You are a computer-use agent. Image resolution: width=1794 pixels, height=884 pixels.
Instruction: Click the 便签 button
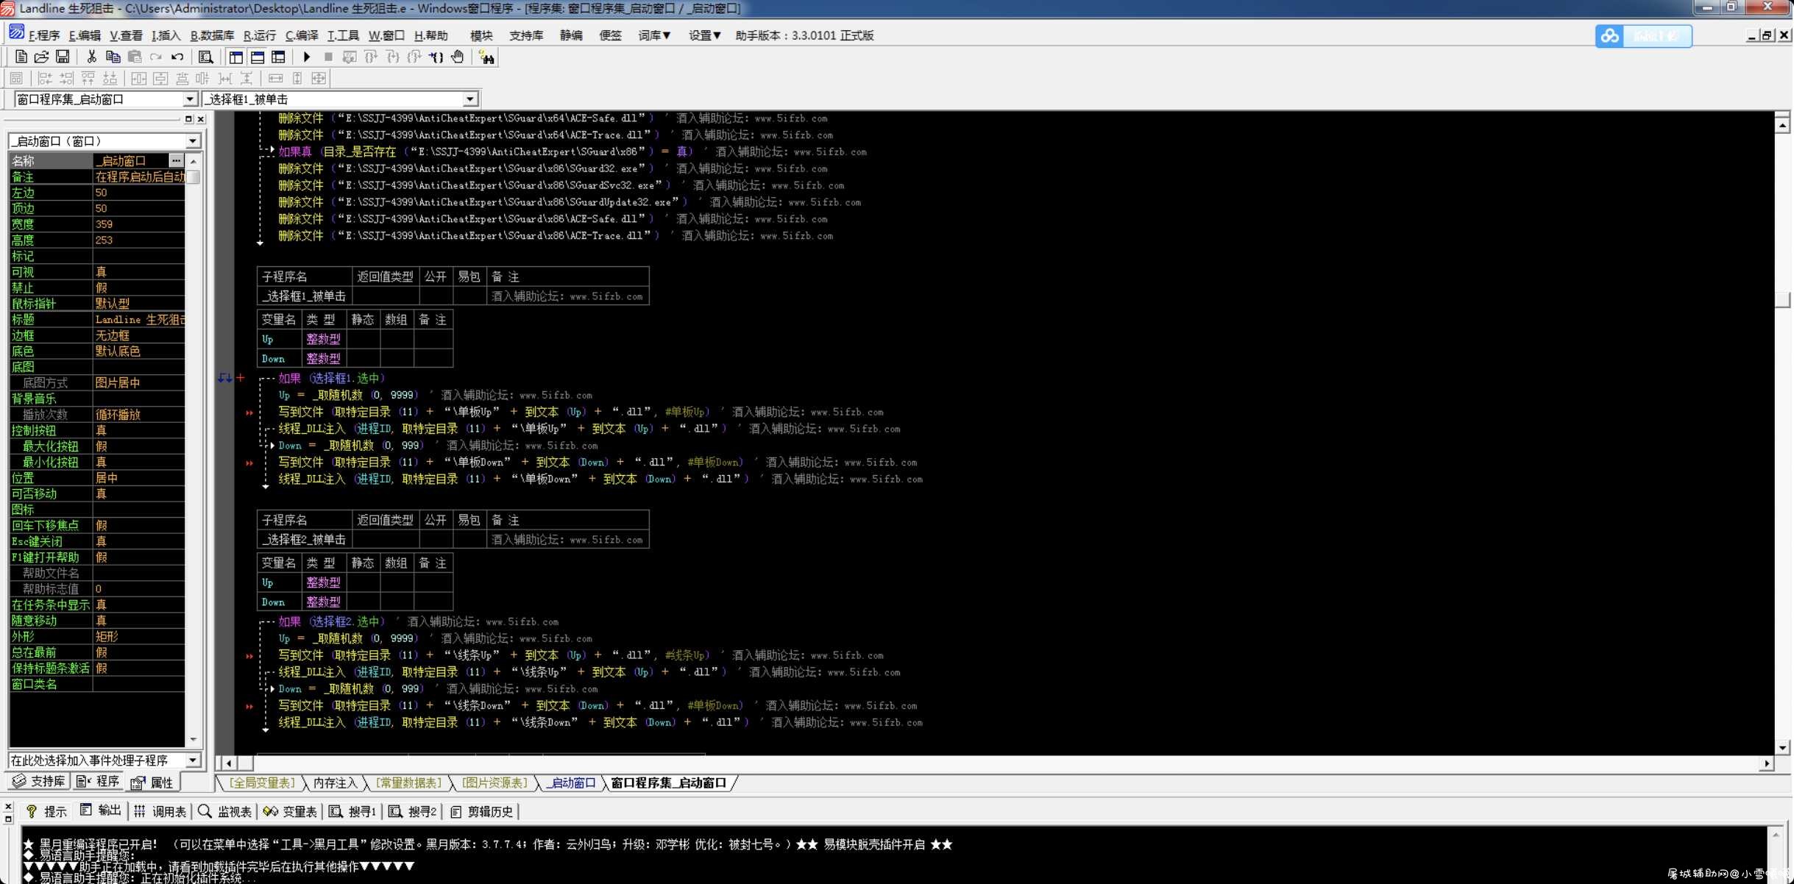tap(611, 35)
